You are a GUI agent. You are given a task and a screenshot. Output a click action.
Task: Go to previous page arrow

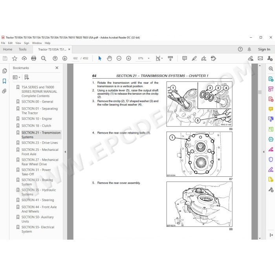pyautogui.click(x=55, y=59)
